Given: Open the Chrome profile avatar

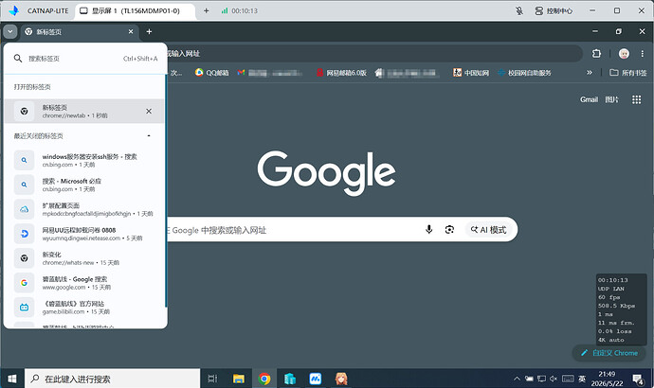Looking at the screenshot, I should (624, 53).
